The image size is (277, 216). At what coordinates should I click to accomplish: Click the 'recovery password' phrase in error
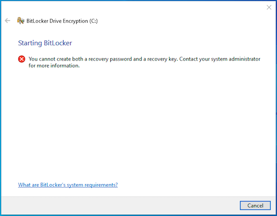[x=110, y=59]
